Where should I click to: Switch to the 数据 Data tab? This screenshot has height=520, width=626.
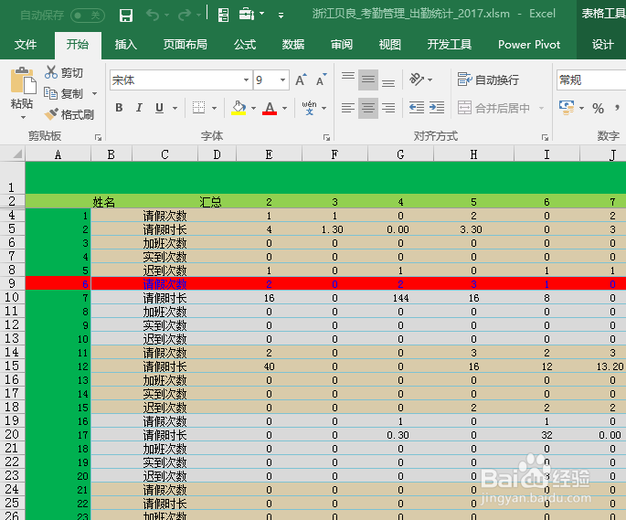pos(293,45)
